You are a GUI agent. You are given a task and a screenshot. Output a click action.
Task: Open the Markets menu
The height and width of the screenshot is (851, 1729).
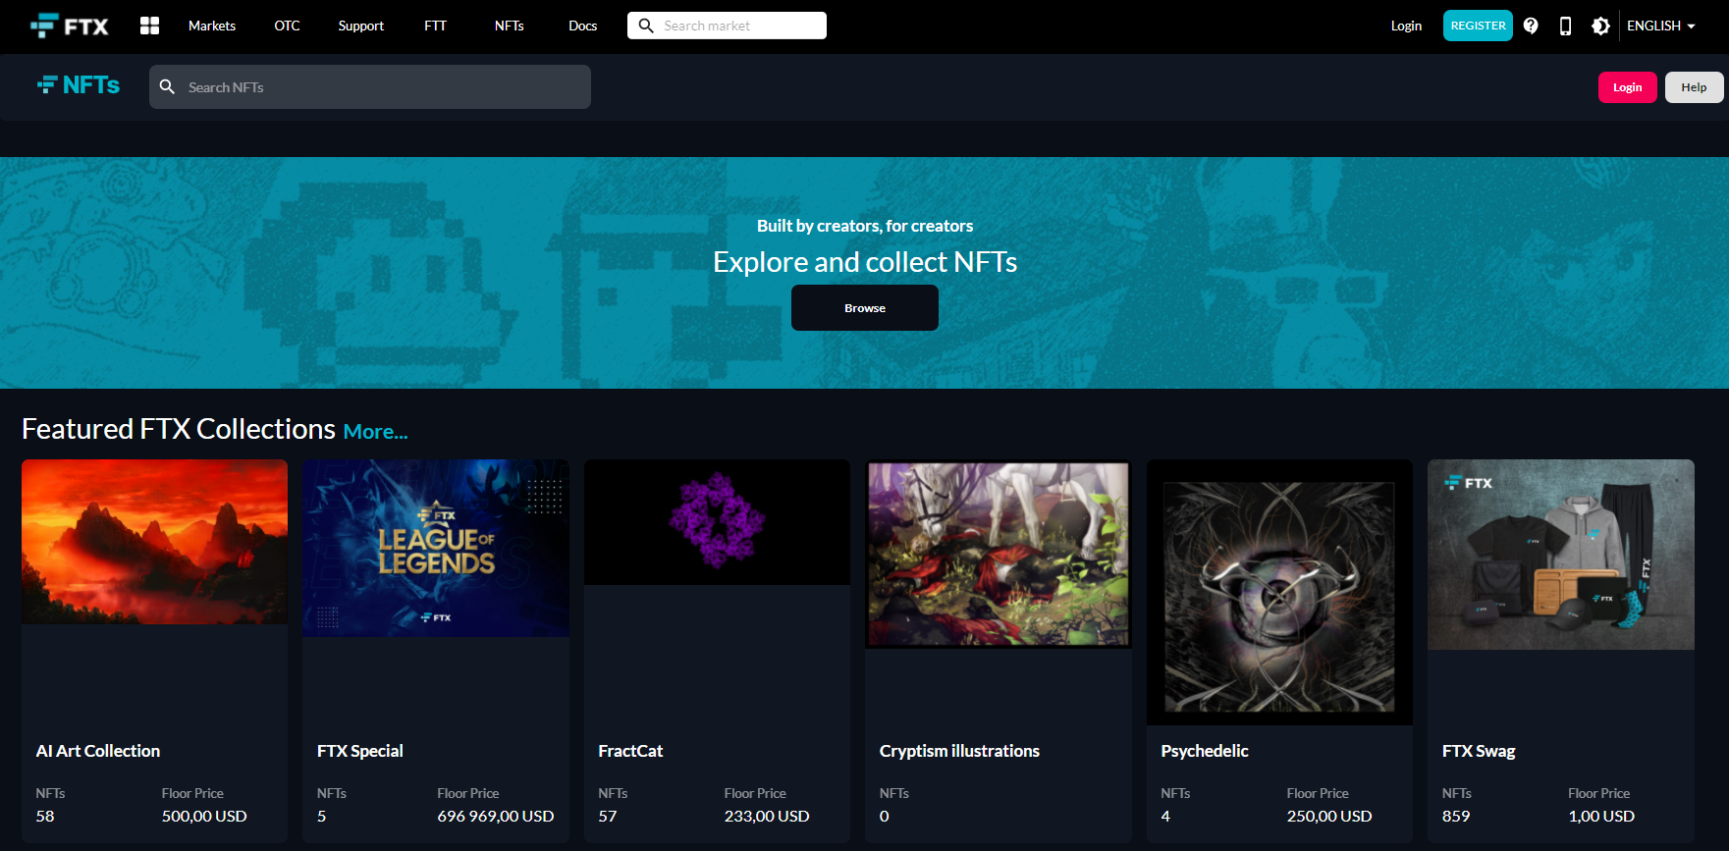[x=212, y=26]
